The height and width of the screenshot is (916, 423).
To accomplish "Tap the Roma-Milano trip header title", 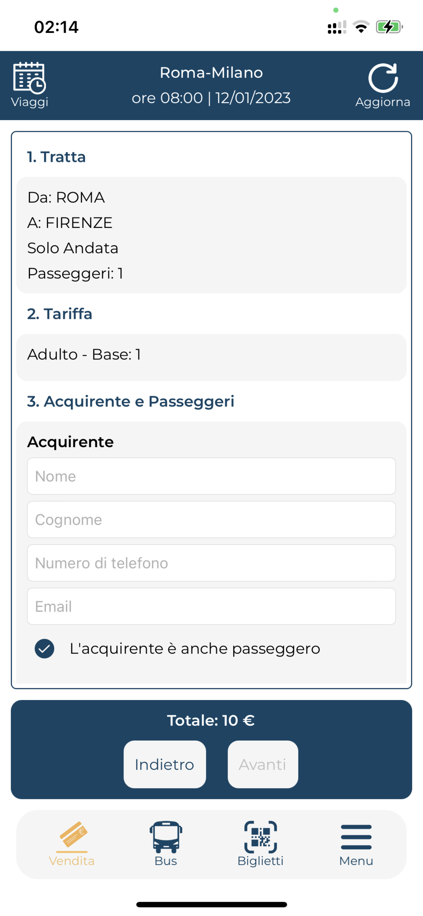I will (211, 73).
